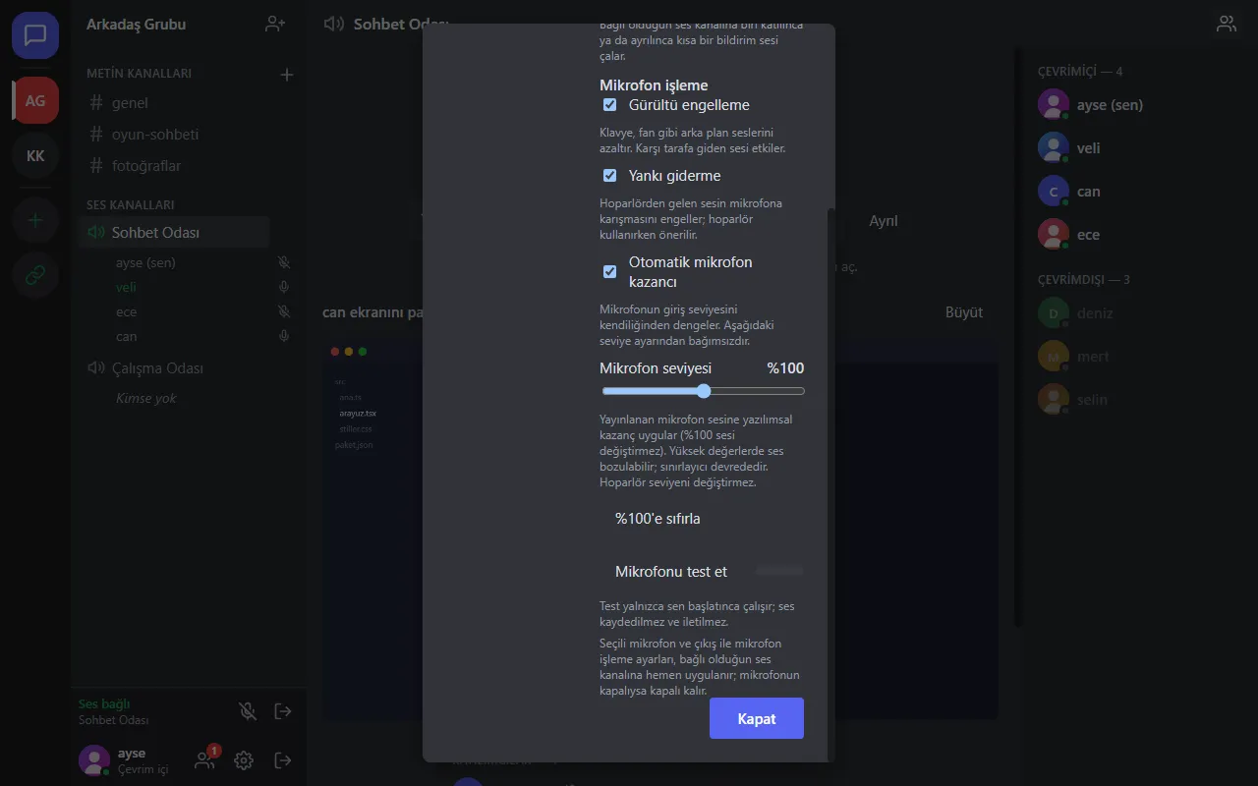The image size is (1258, 786).
Task: Select the AG server icon
Action: (x=35, y=100)
